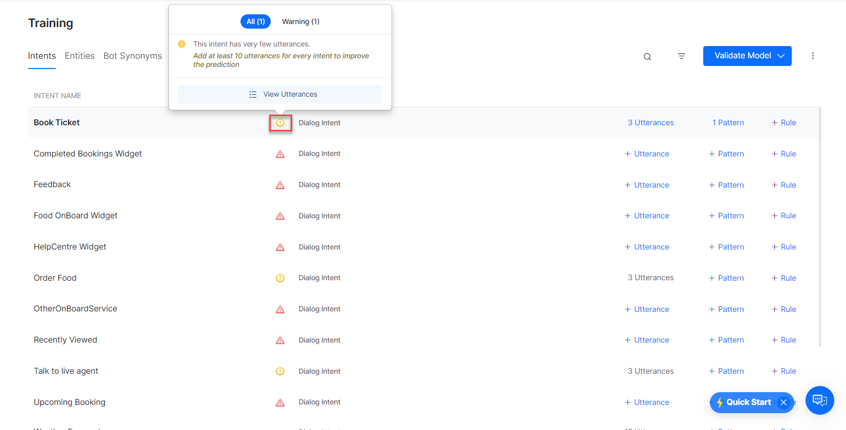Screen dimensions: 846x430
Task: Open 3 Utterances link for Book Ticket
Action: click(x=650, y=123)
